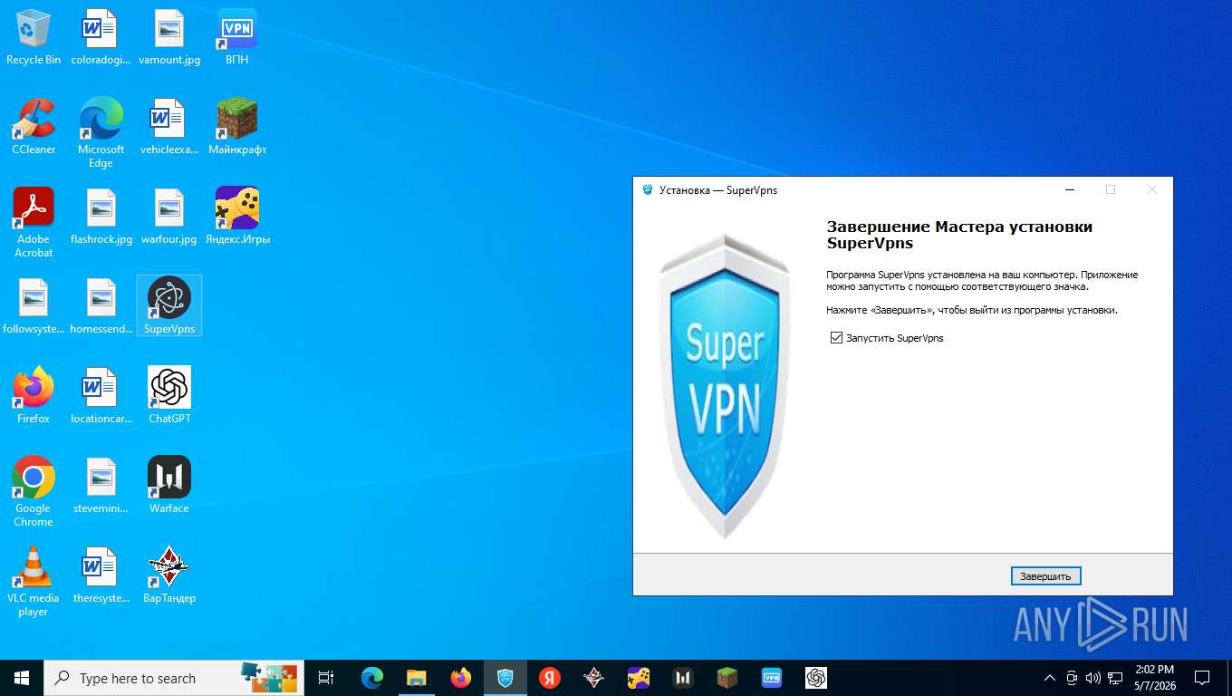The image size is (1232, 696).
Task: Open the taskbar clock and calendar
Action: (1154, 678)
